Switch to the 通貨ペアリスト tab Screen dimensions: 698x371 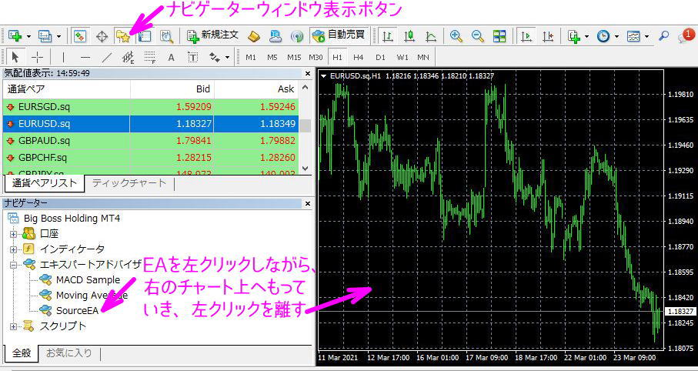(44, 182)
